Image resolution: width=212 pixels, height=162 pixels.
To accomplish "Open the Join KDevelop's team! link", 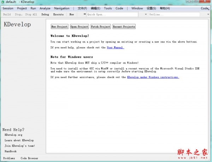I will coord(20,146).
